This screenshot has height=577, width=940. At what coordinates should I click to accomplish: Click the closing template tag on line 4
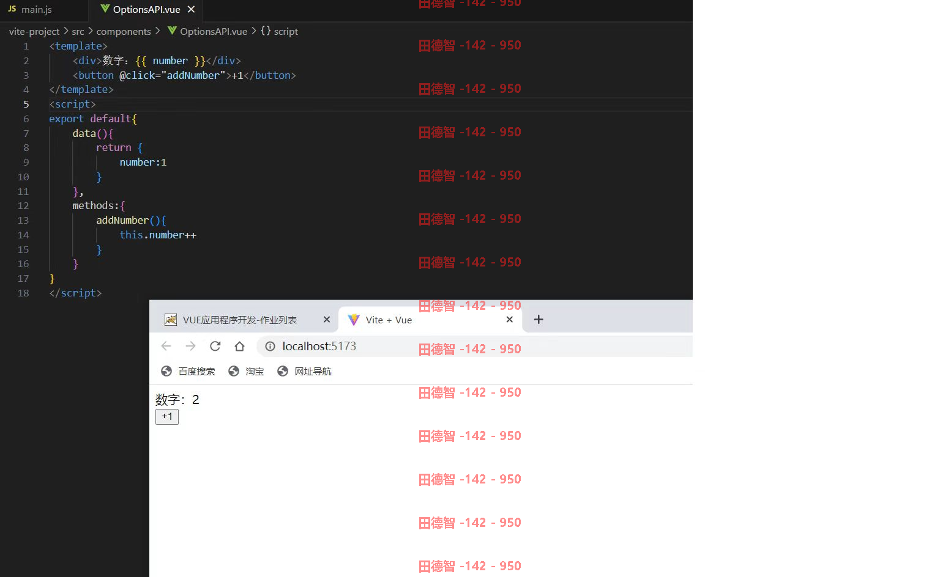[81, 90]
